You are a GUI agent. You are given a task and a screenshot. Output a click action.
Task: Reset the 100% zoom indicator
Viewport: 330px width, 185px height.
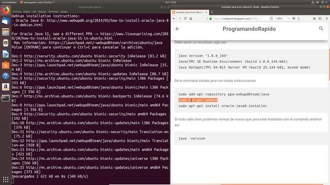279,18
